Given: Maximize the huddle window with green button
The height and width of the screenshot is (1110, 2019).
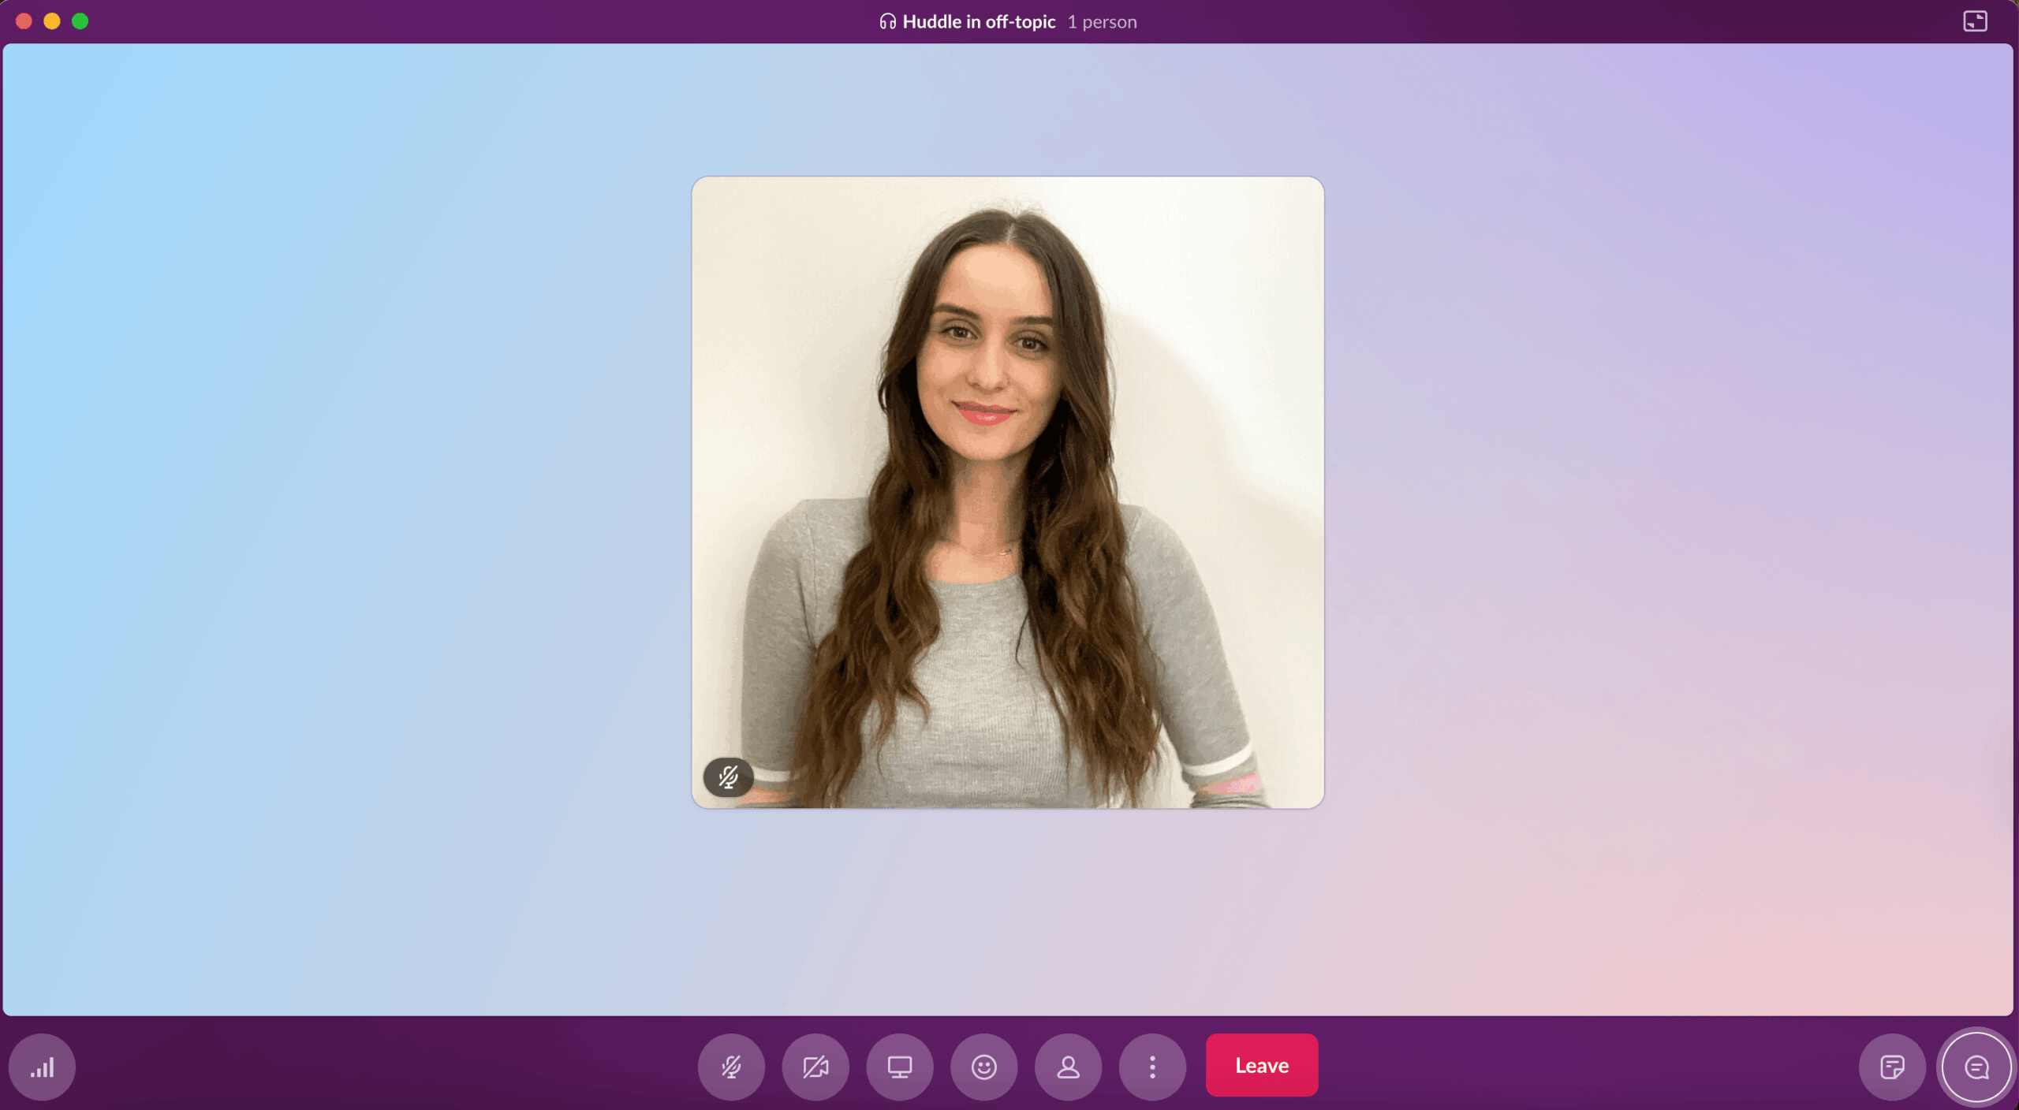Looking at the screenshot, I should 80,21.
